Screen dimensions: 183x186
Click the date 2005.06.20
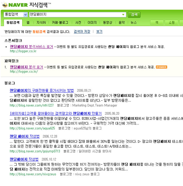(112, 114)
